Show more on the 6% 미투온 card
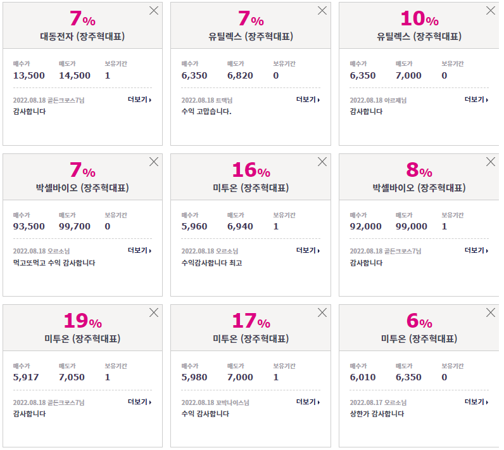This screenshot has width=504, height=450. tap(476, 402)
